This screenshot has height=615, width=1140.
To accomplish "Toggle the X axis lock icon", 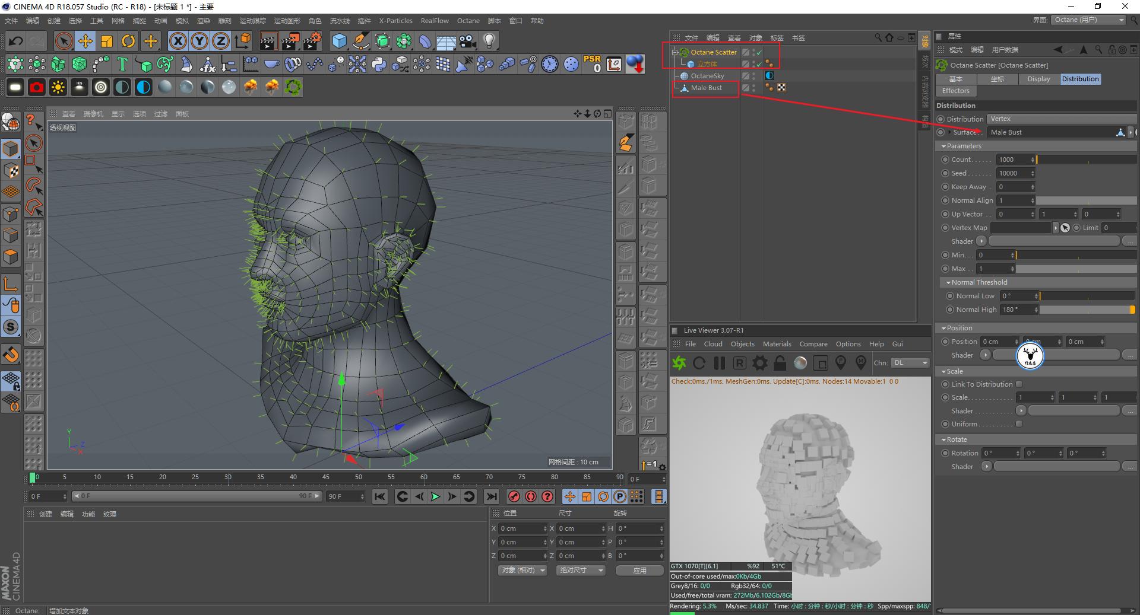I will pos(178,41).
